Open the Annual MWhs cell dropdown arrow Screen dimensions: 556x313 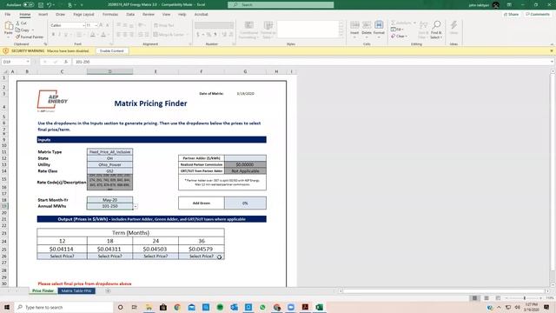[x=136, y=206]
